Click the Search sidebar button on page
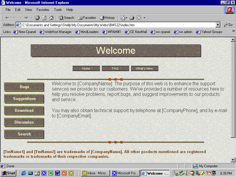This screenshot has height=177, width=236. 24,134
